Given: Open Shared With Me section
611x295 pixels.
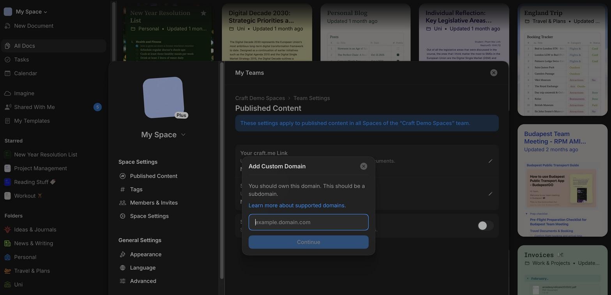Looking at the screenshot, I should (x=34, y=107).
